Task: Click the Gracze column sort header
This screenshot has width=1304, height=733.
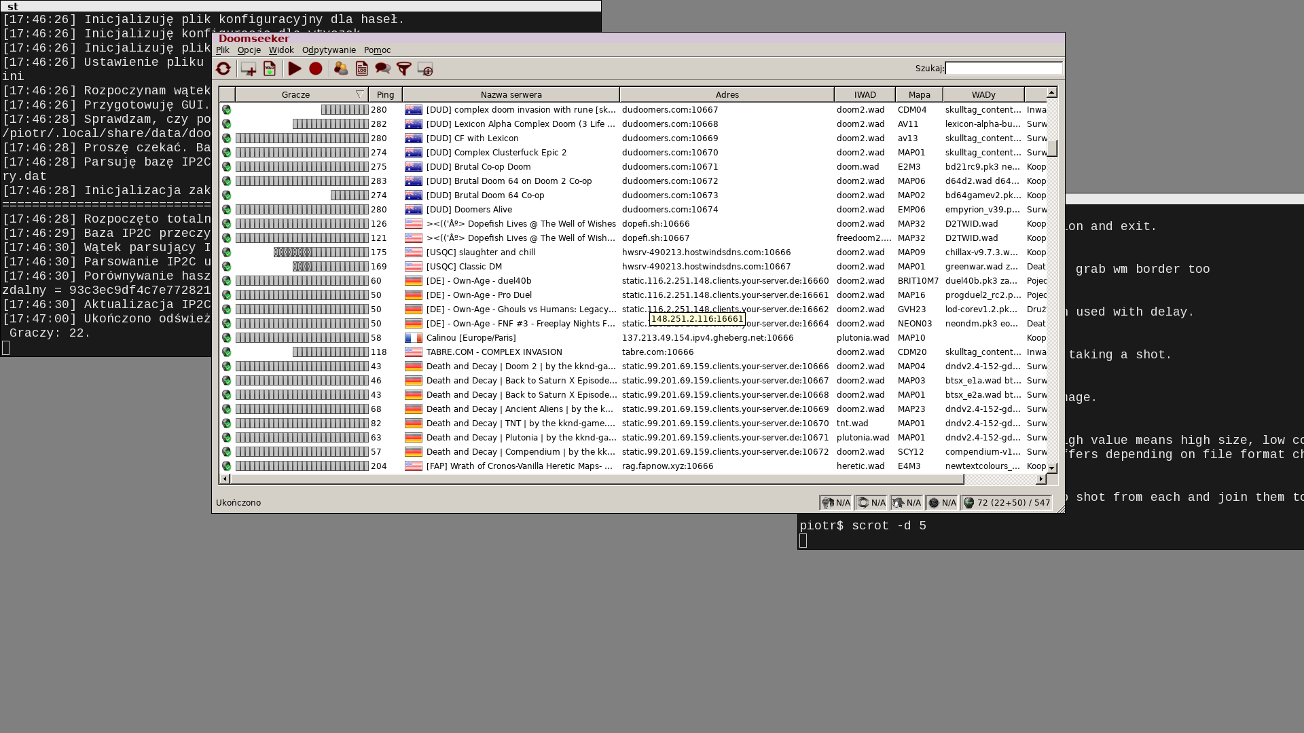Action: [295, 95]
